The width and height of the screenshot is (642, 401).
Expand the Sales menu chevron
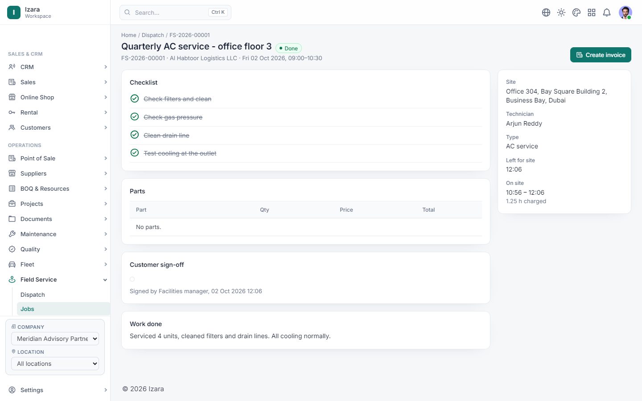click(106, 82)
